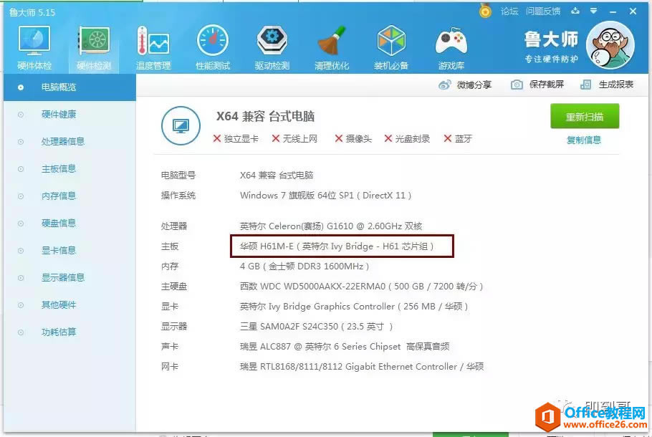This screenshot has height=437, width=652.
Task: Open 装机必备 essential software
Action: coord(391,48)
